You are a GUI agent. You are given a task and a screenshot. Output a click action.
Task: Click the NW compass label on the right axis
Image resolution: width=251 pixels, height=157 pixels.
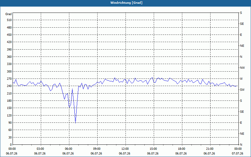(242, 68)
